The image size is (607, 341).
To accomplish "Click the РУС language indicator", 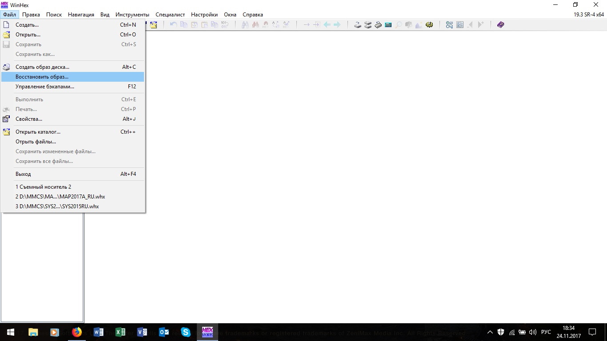I will pyautogui.click(x=546, y=332).
